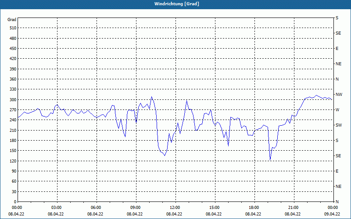Screen dimensions: 351x219
Task: Pick the 21:00 time label
Action: click(x=294, y=207)
